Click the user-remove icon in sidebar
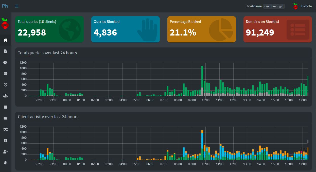316x172 pixels. pos(5,152)
